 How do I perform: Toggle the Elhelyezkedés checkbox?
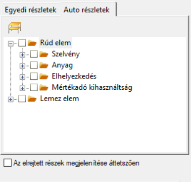pos(34,76)
